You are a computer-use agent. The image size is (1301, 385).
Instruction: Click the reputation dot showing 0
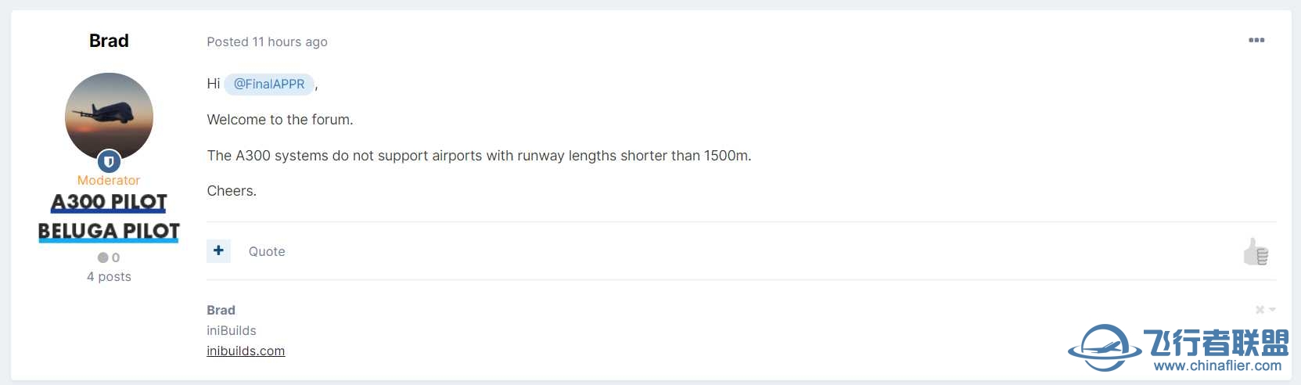pos(102,257)
